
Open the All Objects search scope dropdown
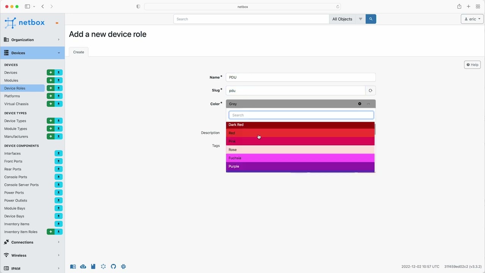pyautogui.click(x=342, y=19)
